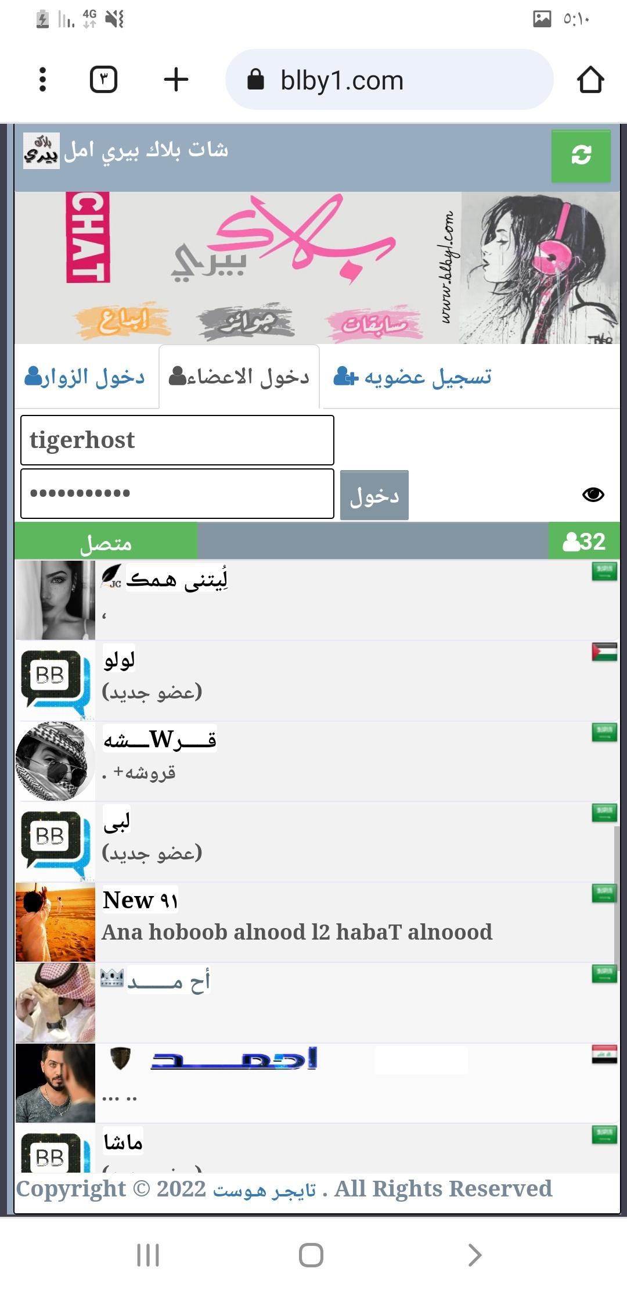Tap the padlock site security icon
This screenshot has width=627, height=1290.
pos(255,80)
